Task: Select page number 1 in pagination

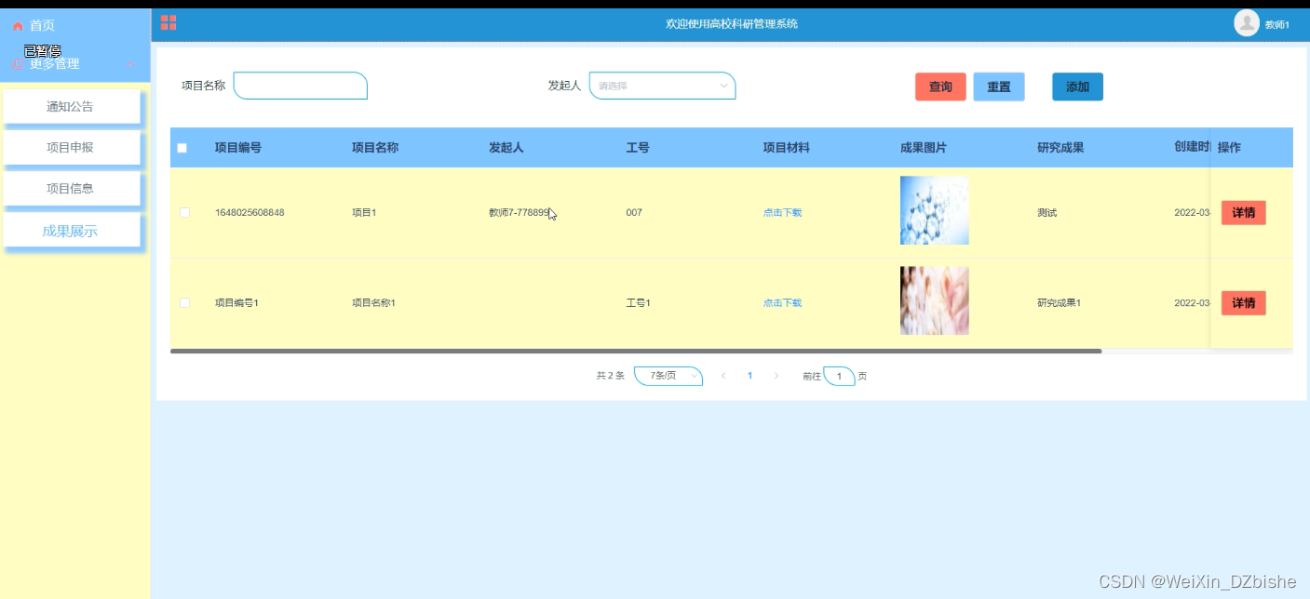Action: (750, 376)
